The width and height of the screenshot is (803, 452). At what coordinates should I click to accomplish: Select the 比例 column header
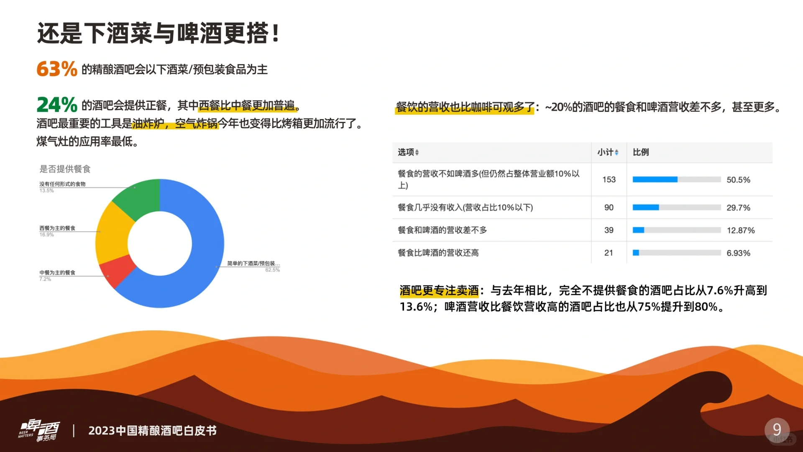[640, 152]
